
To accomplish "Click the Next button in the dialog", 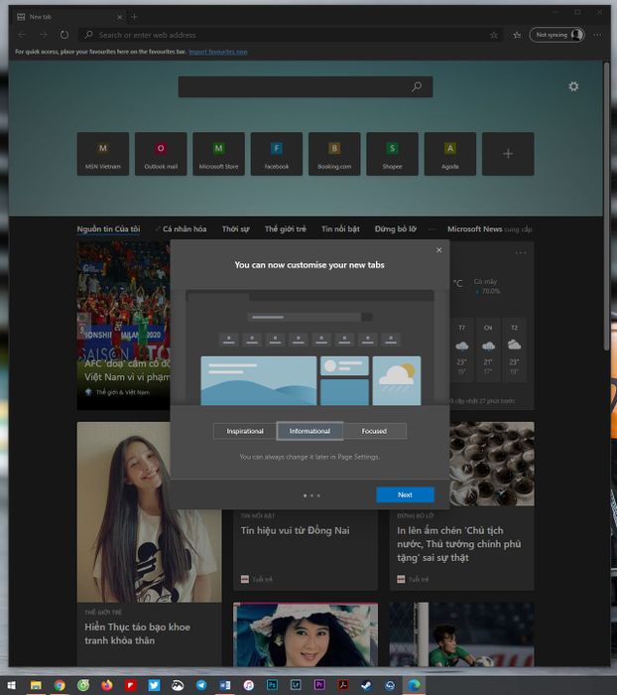I will (x=405, y=494).
